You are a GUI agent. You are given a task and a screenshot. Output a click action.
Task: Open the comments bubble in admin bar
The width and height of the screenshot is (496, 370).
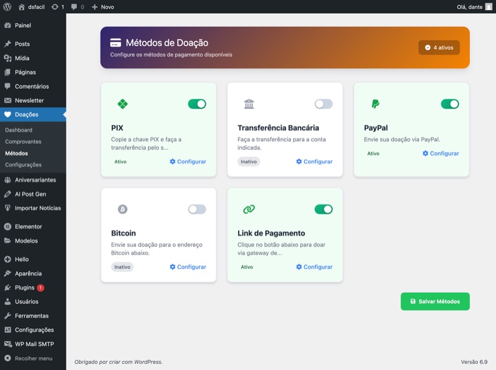(x=77, y=7)
